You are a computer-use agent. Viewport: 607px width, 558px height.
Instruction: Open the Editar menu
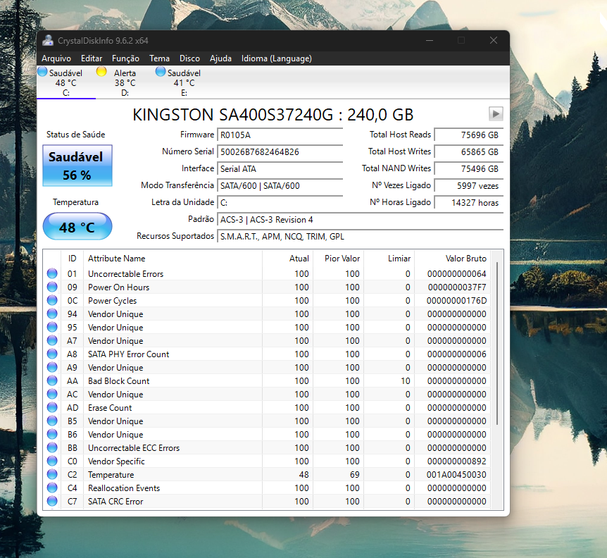click(92, 58)
